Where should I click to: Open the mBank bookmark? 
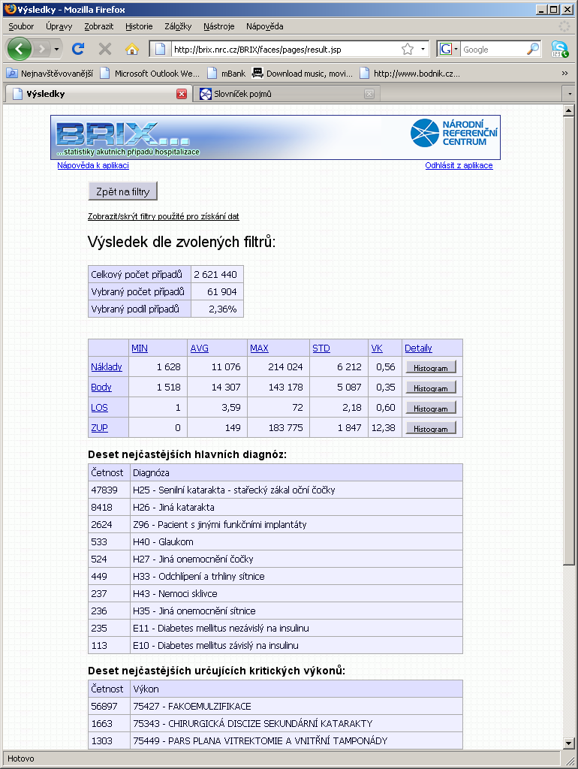pos(226,74)
